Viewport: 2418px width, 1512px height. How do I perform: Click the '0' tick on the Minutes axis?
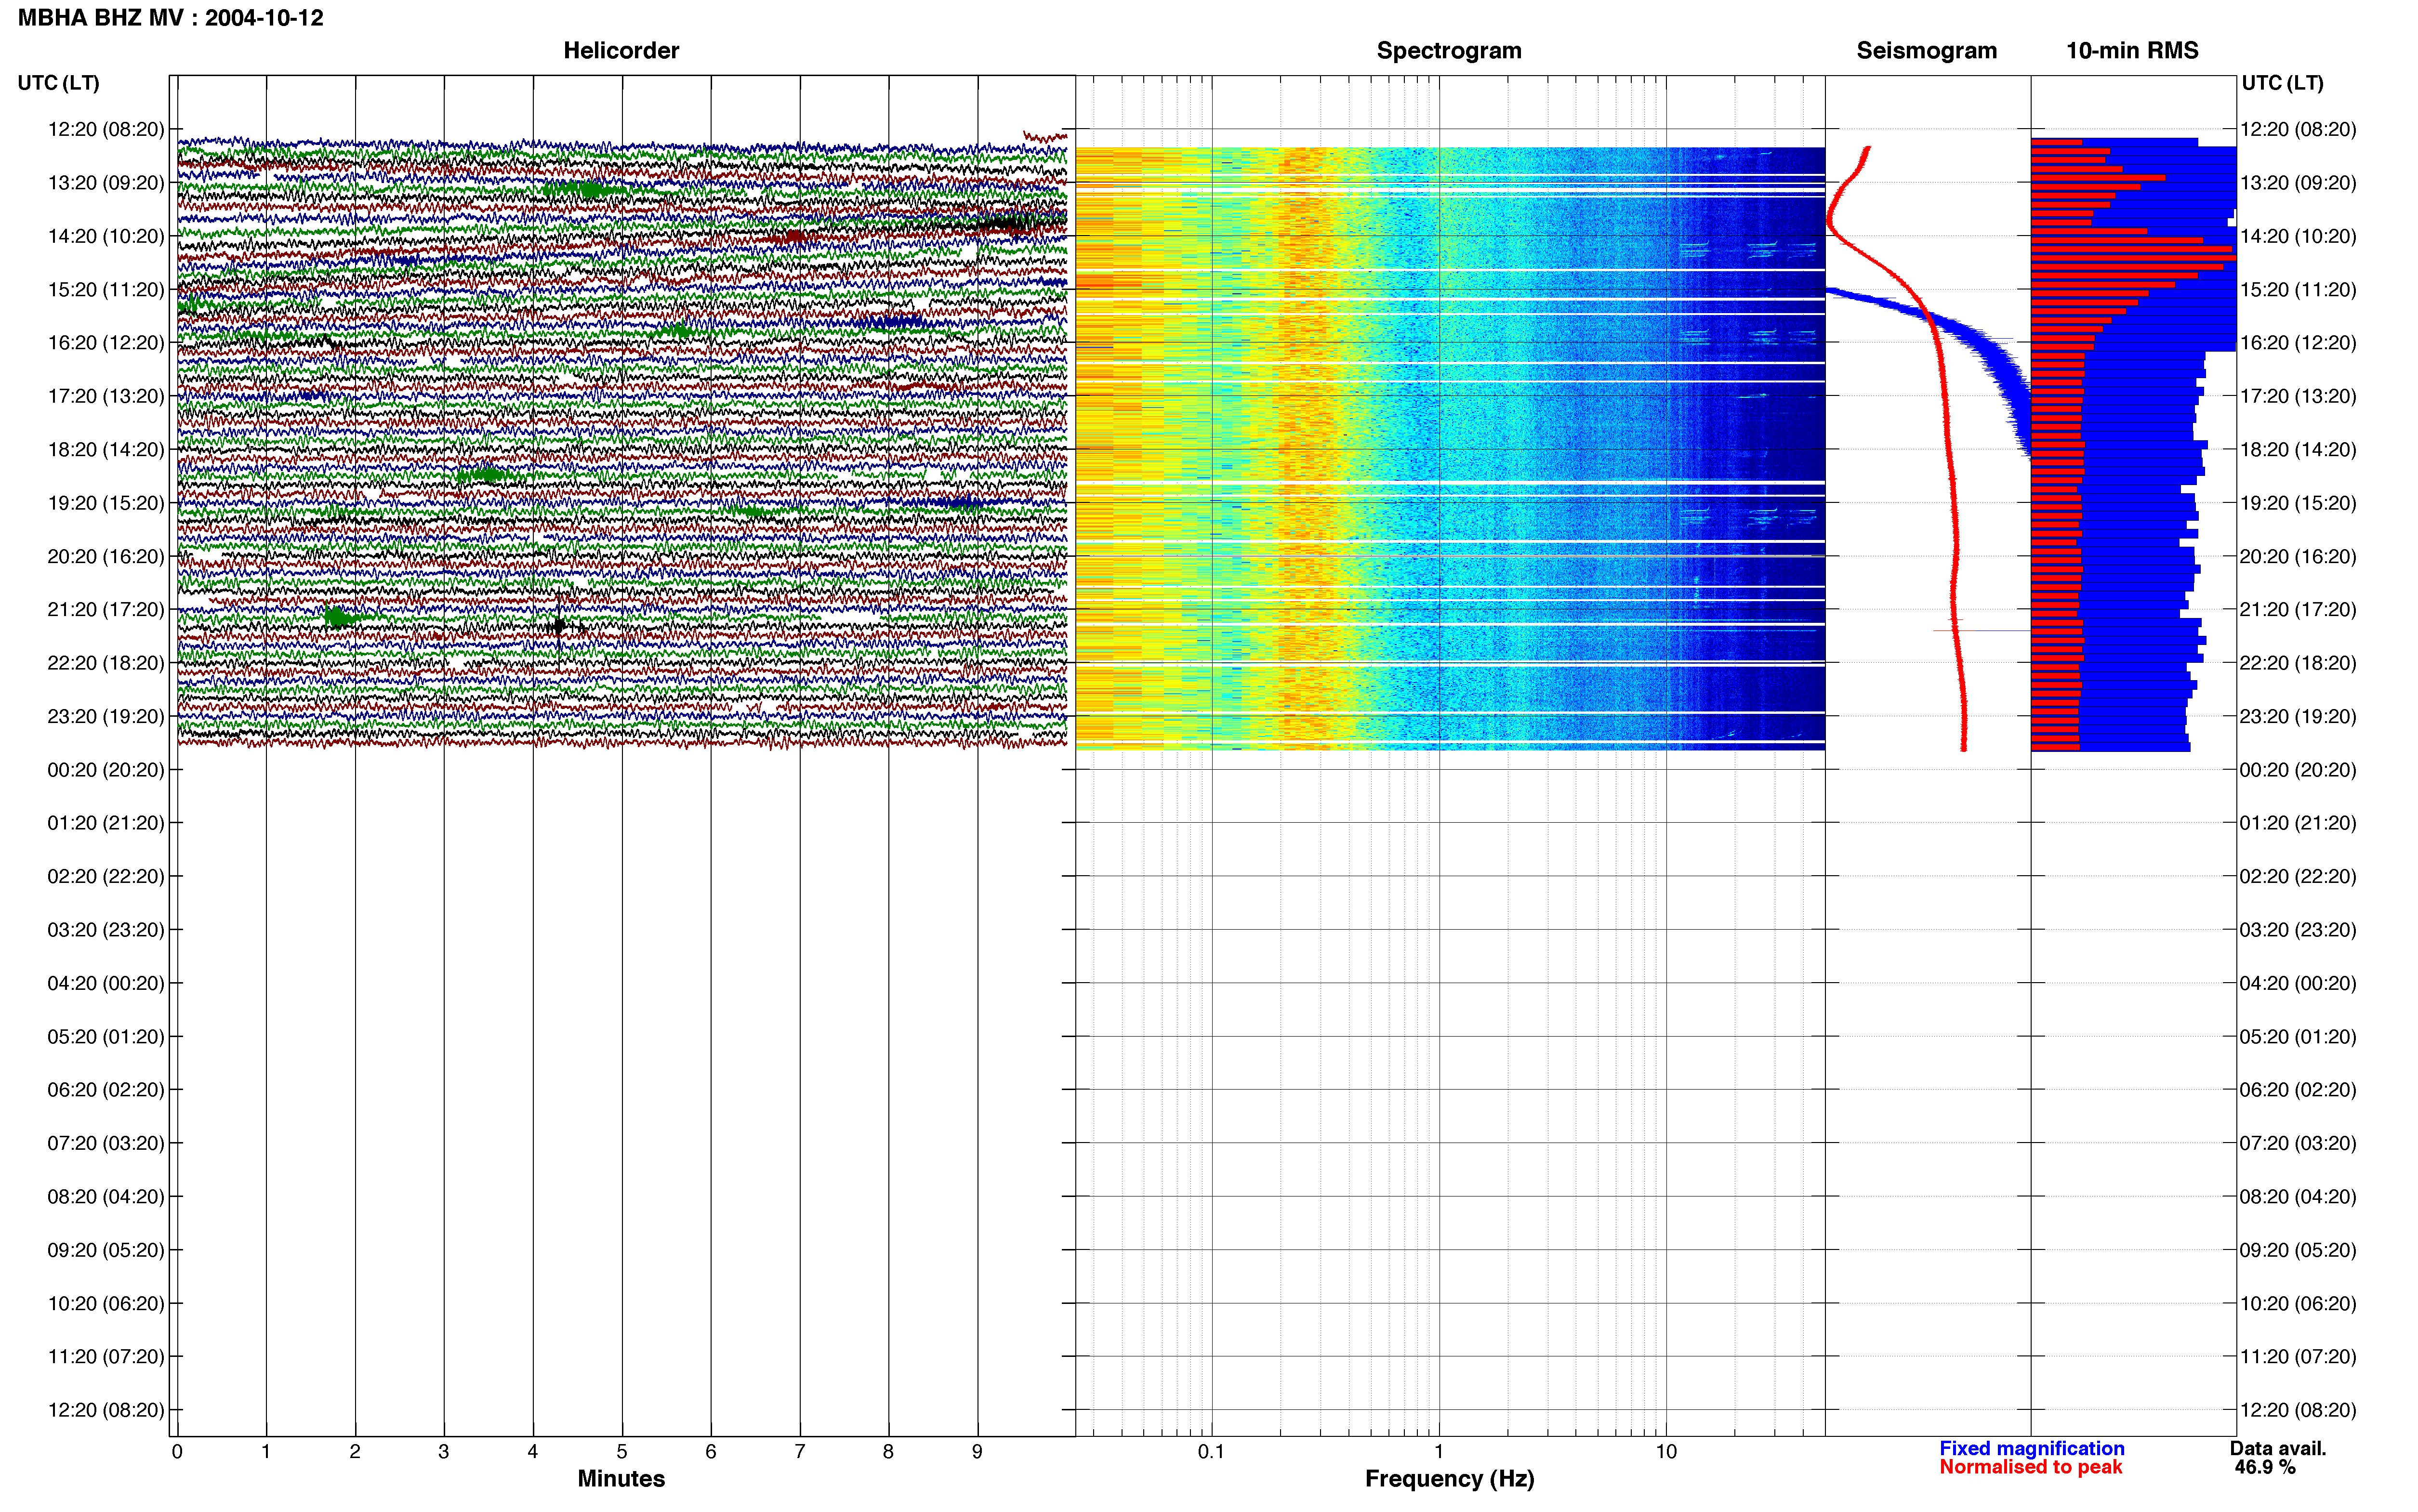pyautogui.click(x=177, y=1452)
